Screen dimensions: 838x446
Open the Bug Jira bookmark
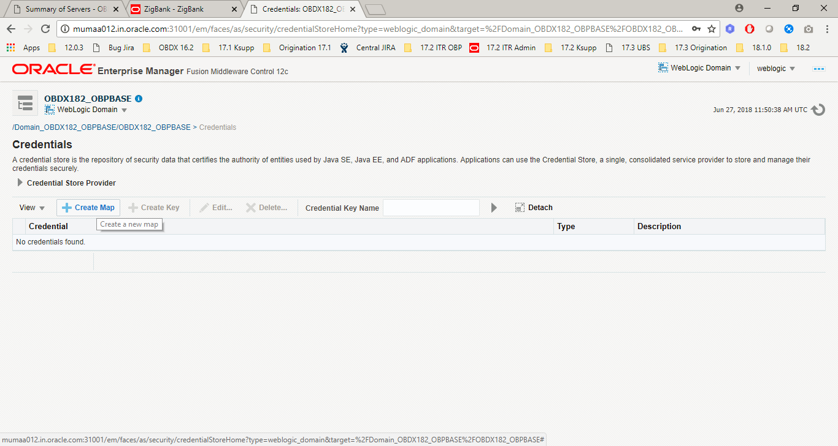113,48
